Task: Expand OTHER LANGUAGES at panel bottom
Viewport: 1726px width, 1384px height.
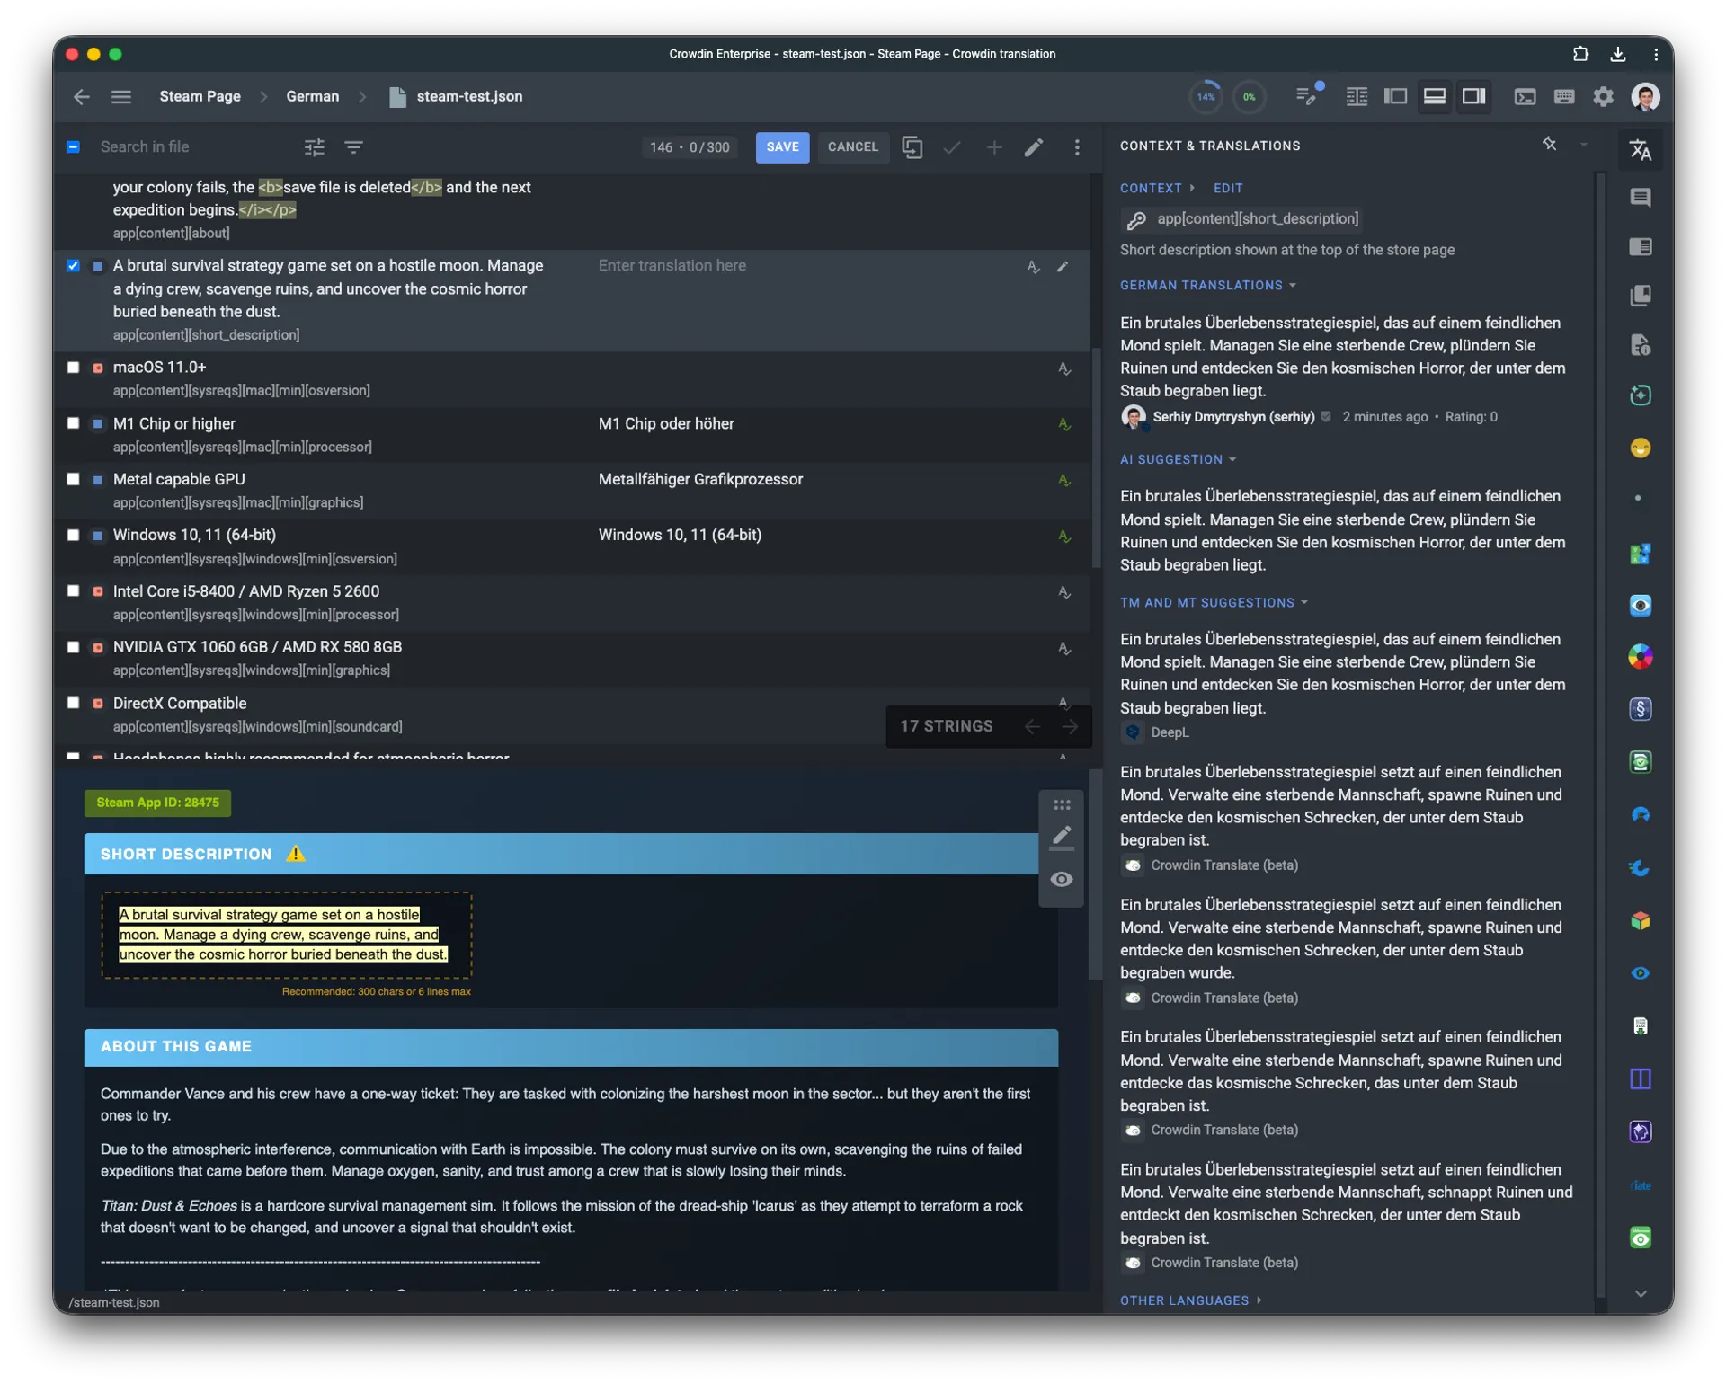Action: tap(1191, 1300)
